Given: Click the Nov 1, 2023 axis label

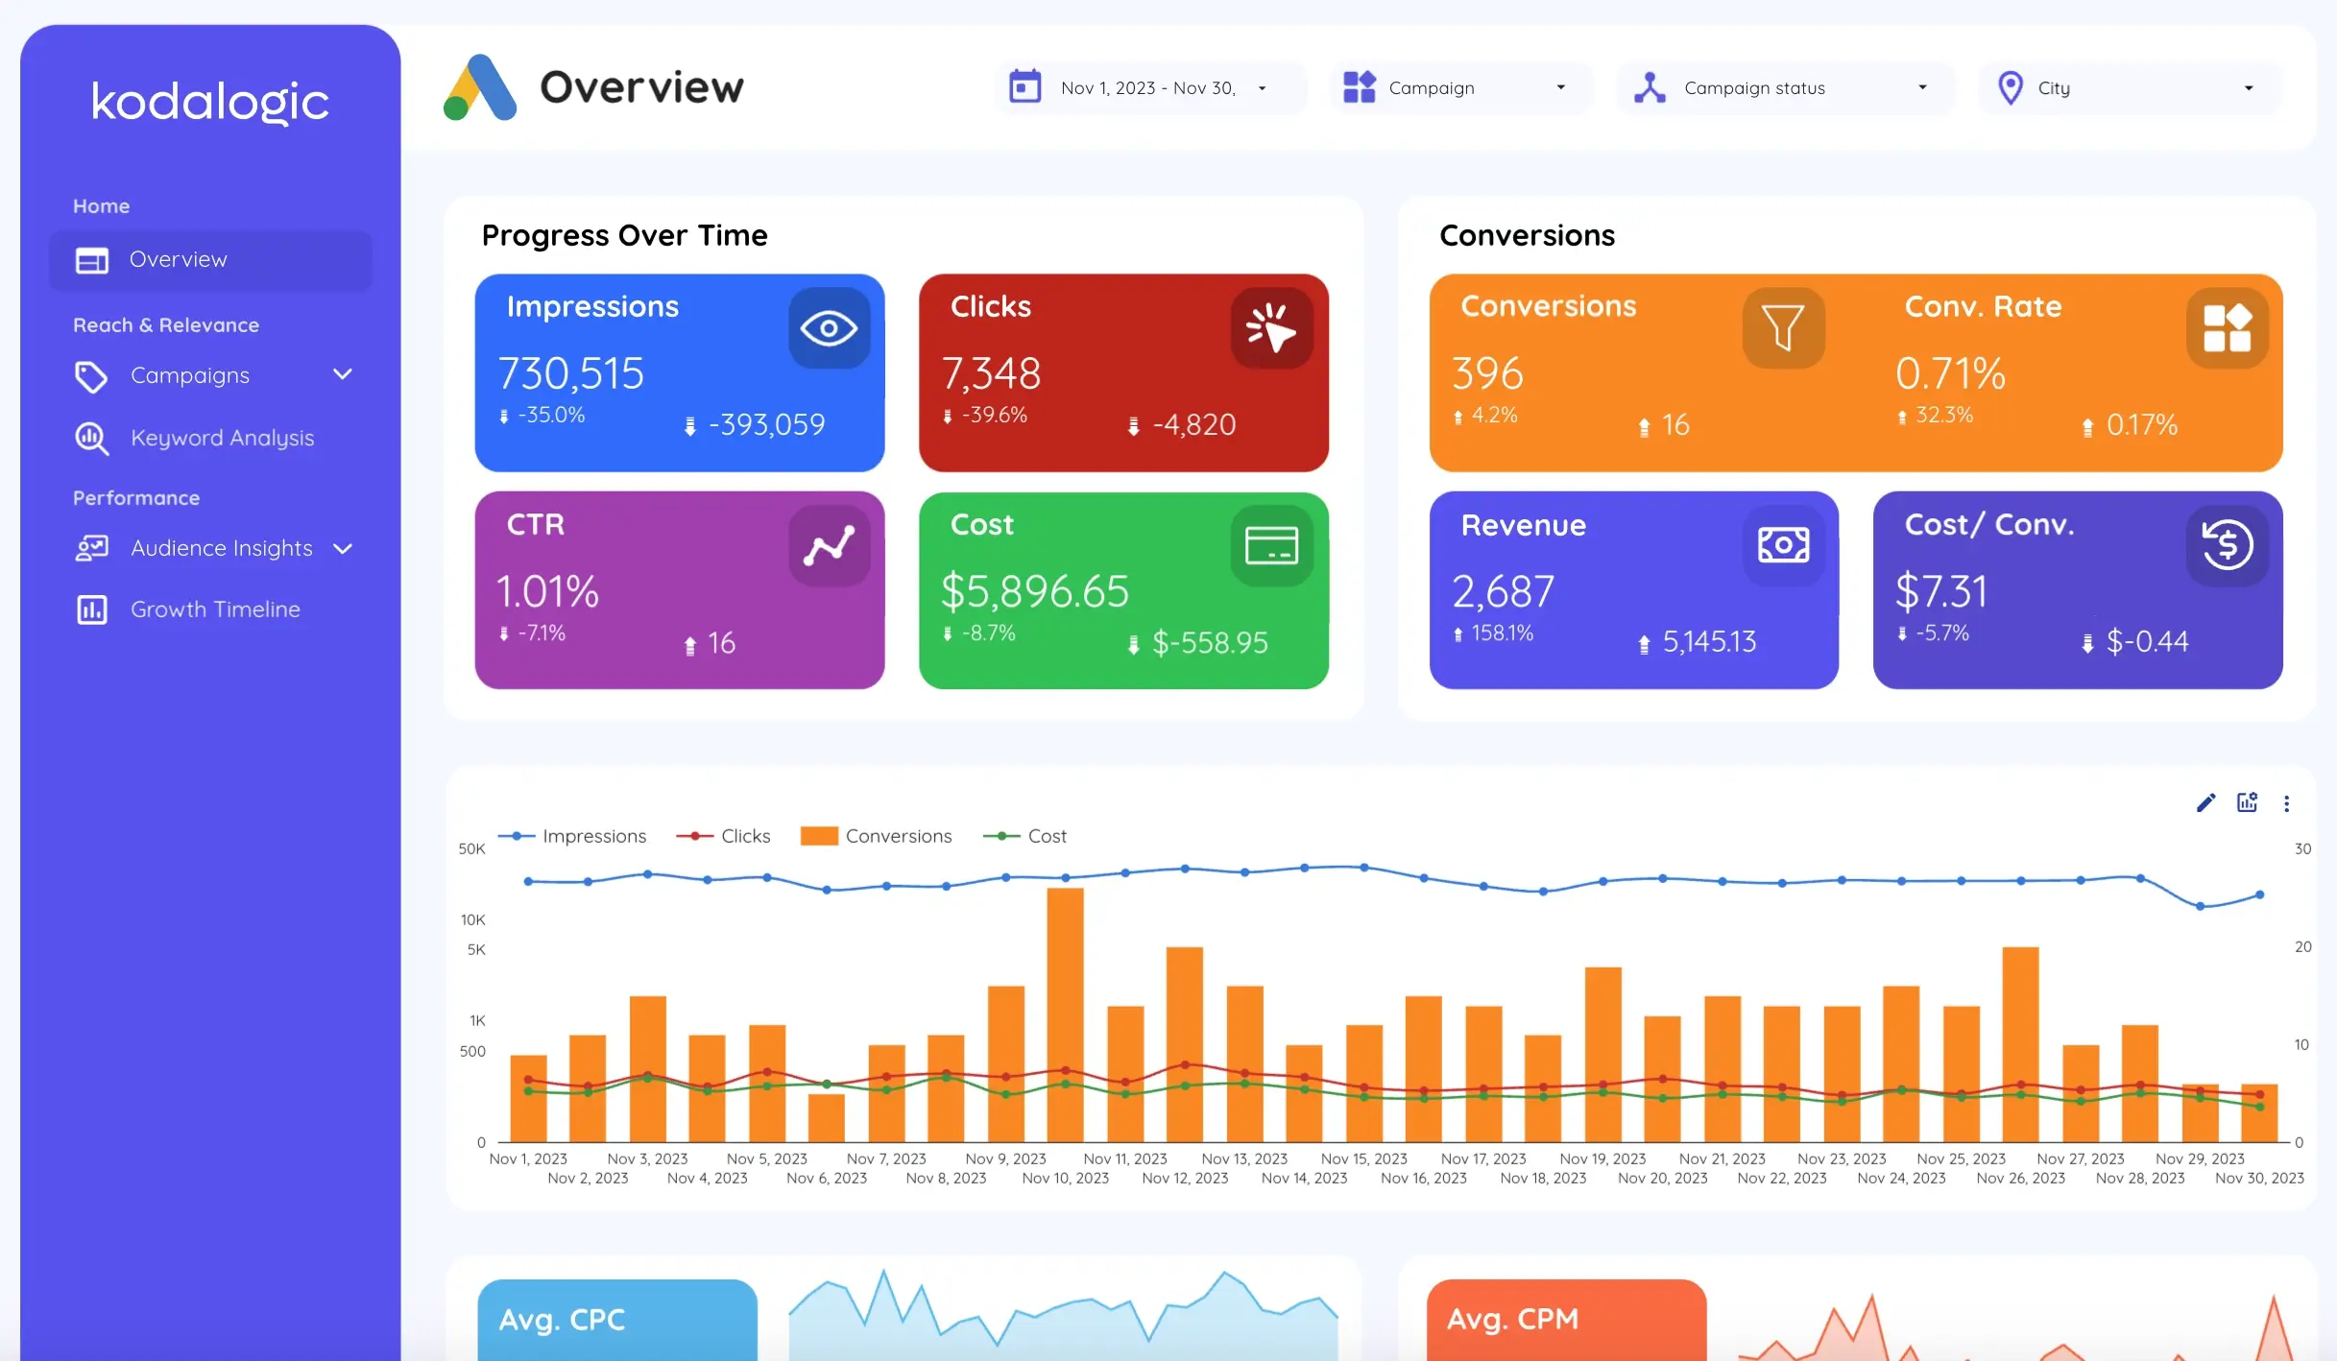Looking at the screenshot, I should coord(528,1159).
